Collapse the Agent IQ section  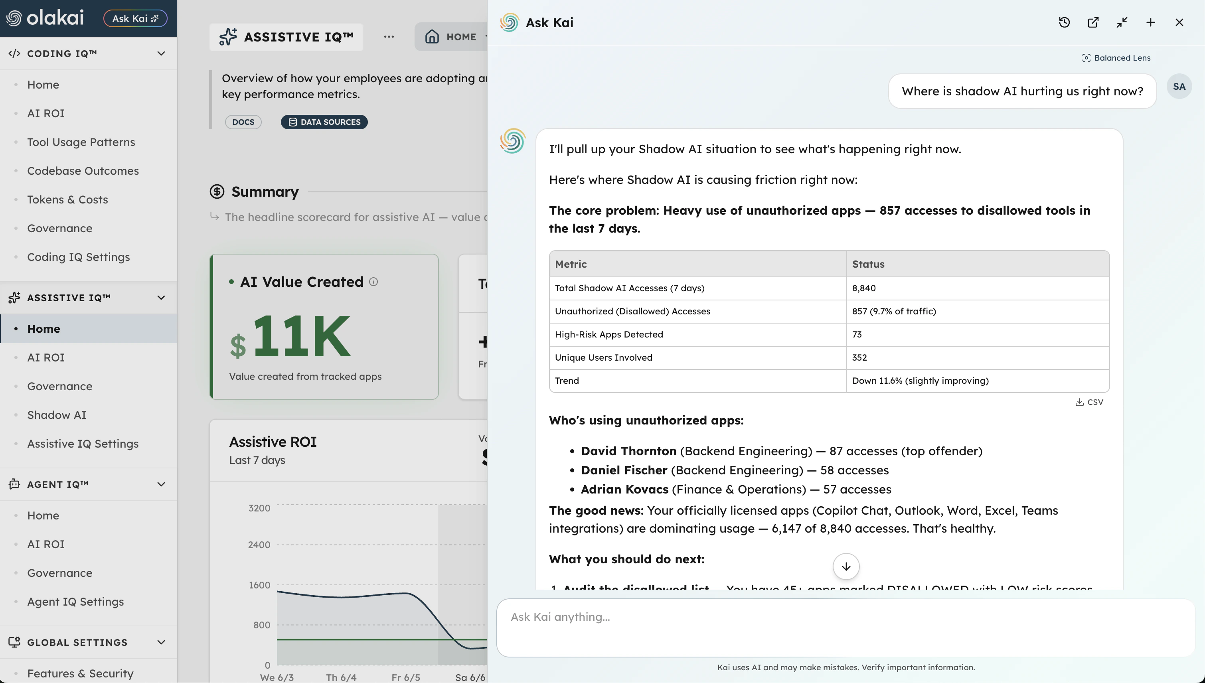[x=161, y=484]
